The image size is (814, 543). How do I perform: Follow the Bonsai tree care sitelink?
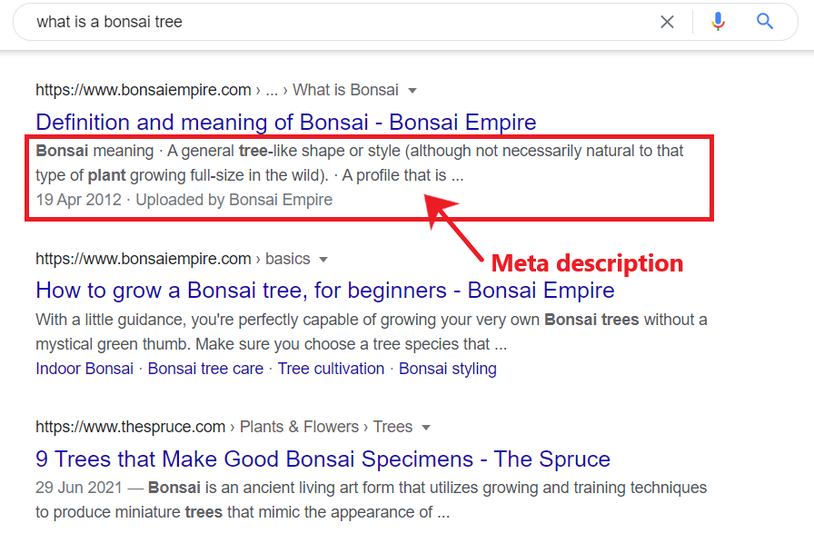205,369
